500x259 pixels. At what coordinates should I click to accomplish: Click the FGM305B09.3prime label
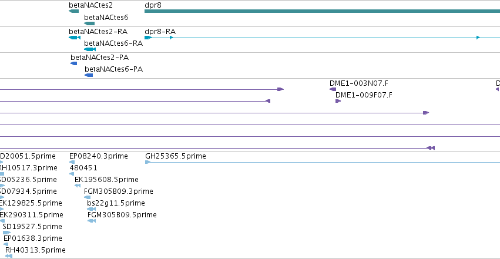pyautogui.click(x=119, y=191)
